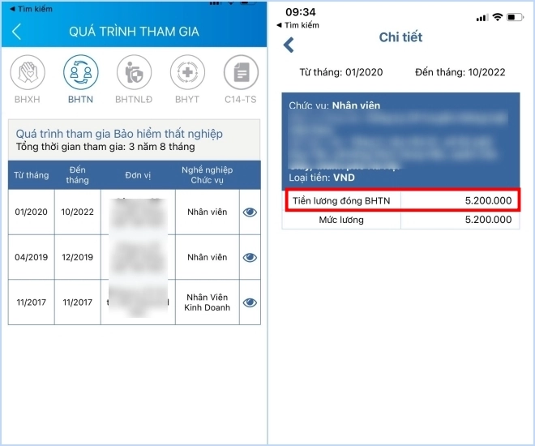This screenshot has width=535, height=446.
Task: Click the BHTN salary value 5.200.000
Action: [x=488, y=200]
